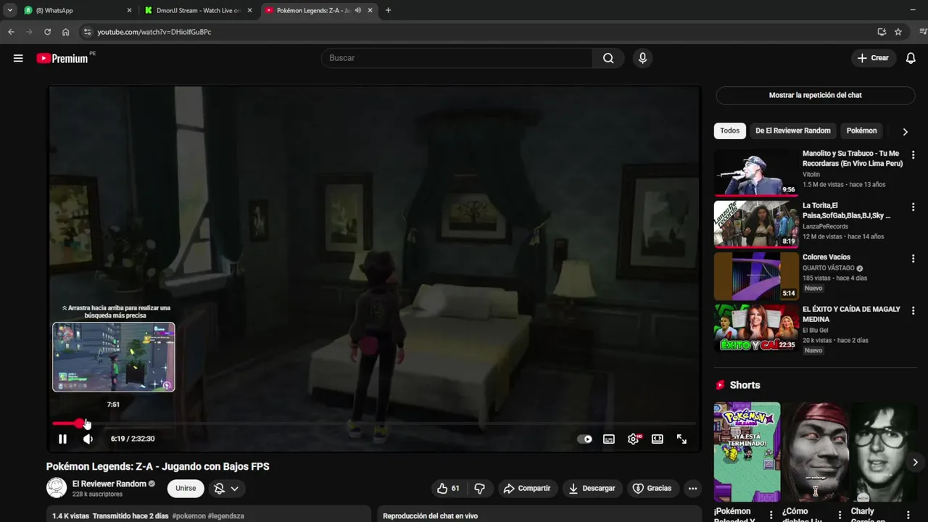
Task: Toggle autoplay switch in player
Action: click(584, 439)
